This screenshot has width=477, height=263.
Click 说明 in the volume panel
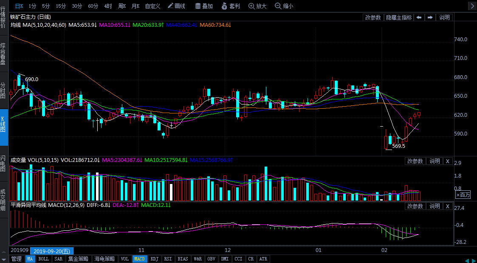pyautogui.click(x=435, y=161)
